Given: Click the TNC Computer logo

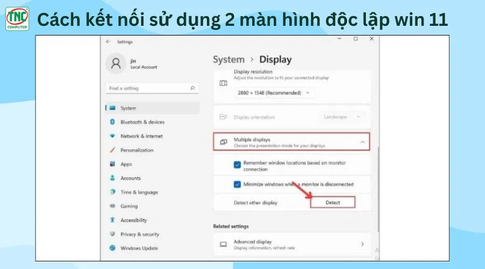Looking at the screenshot, I should click(17, 18).
